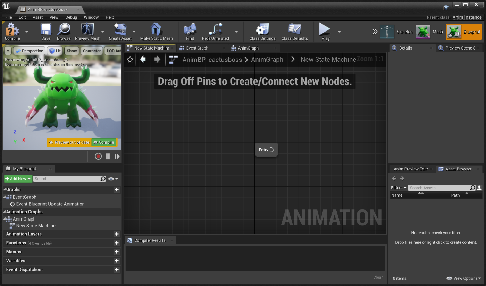Open Create Asset dropdown arrow
This screenshot has width=486, height=286.
click(x=134, y=32)
